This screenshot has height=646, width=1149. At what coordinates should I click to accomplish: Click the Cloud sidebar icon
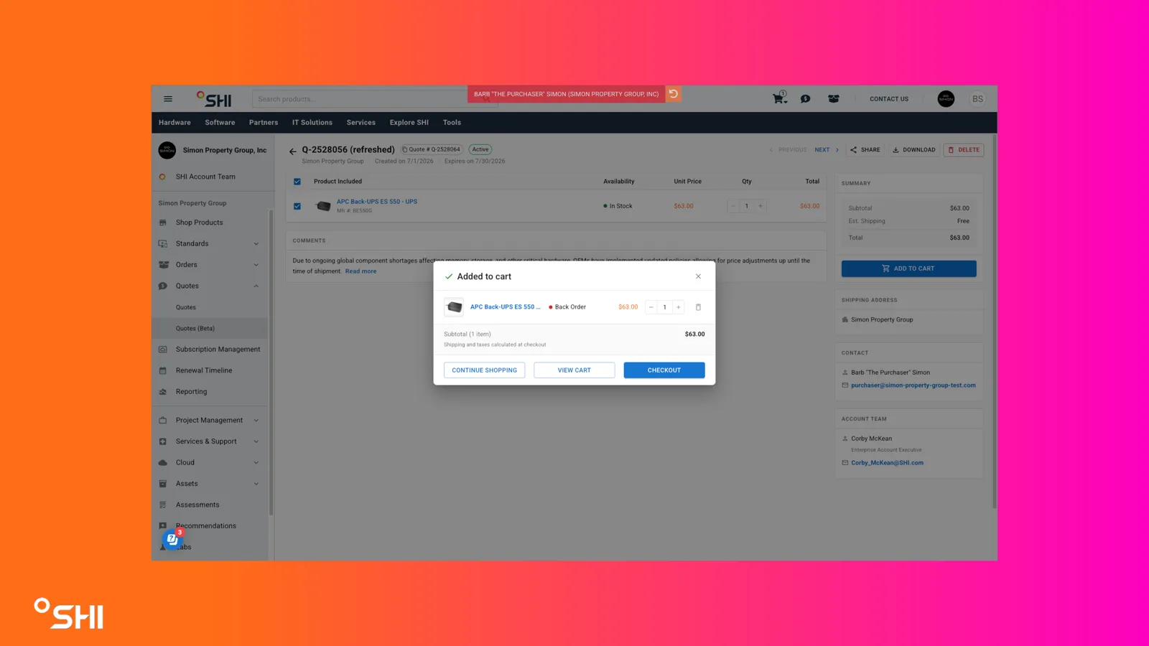(x=163, y=463)
